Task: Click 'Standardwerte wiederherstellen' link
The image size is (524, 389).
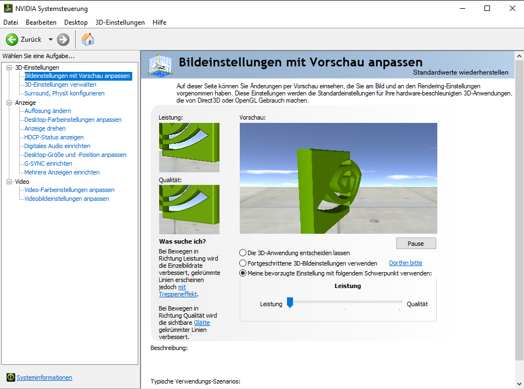Action: [460, 72]
